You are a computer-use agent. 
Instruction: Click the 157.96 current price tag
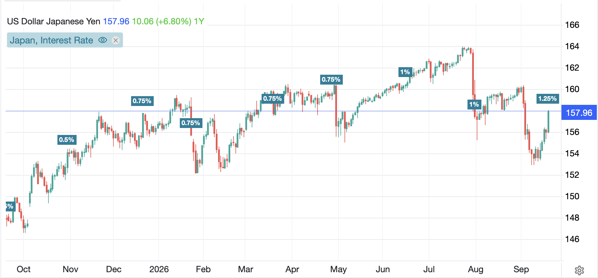click(x=579, y=112)
